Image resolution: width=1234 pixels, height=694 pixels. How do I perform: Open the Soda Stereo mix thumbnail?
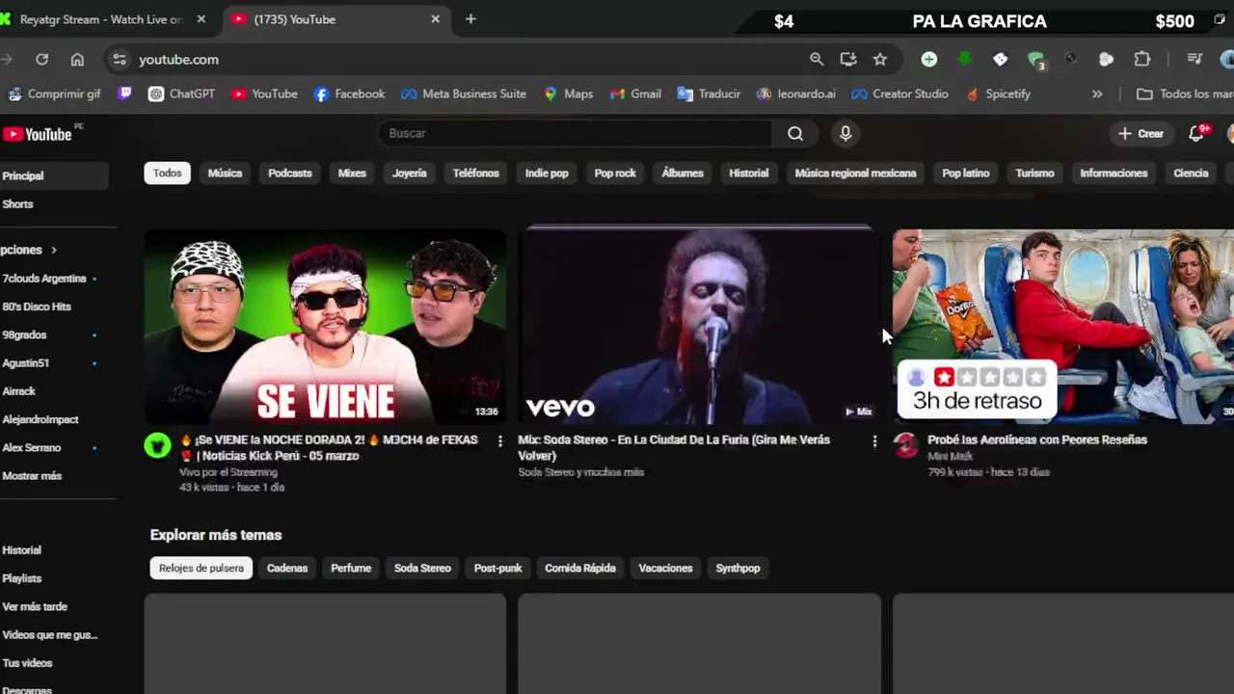[699, 326]
